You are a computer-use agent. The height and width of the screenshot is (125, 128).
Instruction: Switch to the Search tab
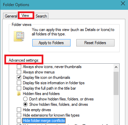coord(41,16)
